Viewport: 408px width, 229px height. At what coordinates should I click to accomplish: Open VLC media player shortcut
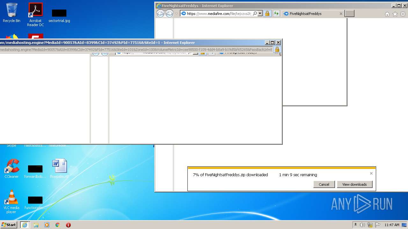tap(11, 202)
